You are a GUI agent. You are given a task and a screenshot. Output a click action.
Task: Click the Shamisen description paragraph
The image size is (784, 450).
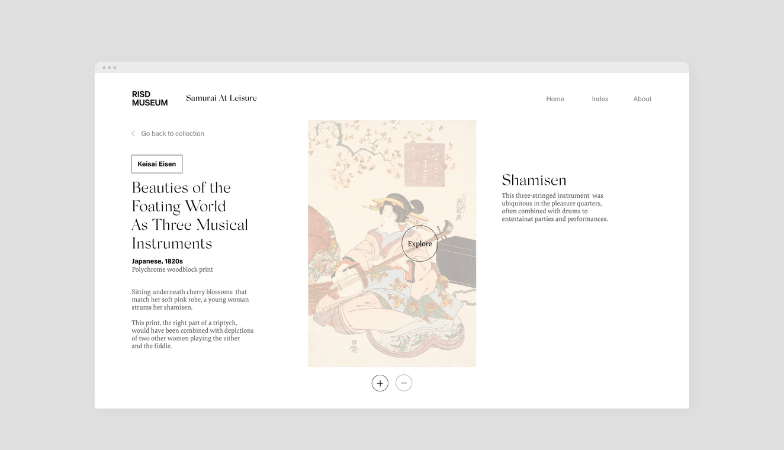click(554, 207)
